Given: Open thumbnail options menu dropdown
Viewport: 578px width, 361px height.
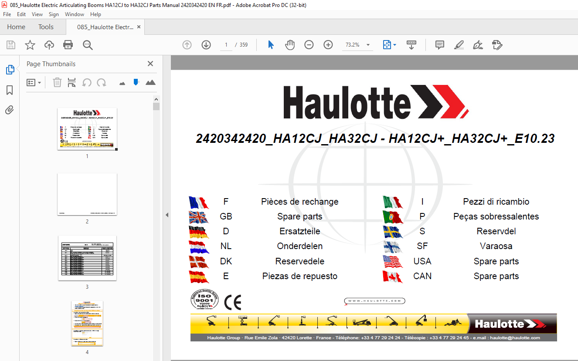Looking at the screenshot, I should [x=34, y=82].
